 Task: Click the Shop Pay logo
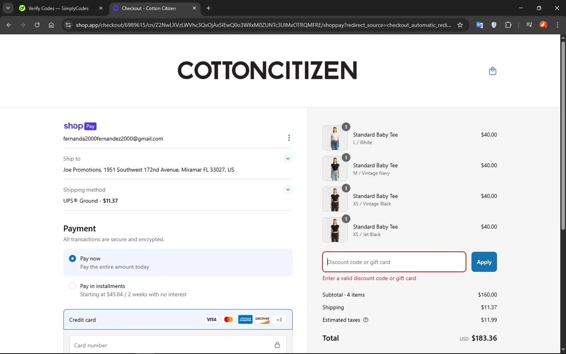click(80, 126)
